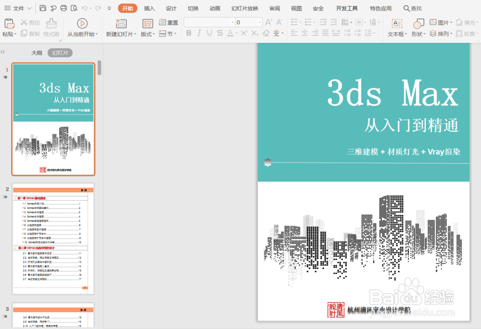Toggle Strikethrough formatting
This screenshot has width=481, height=329.
tap(220, 33)
